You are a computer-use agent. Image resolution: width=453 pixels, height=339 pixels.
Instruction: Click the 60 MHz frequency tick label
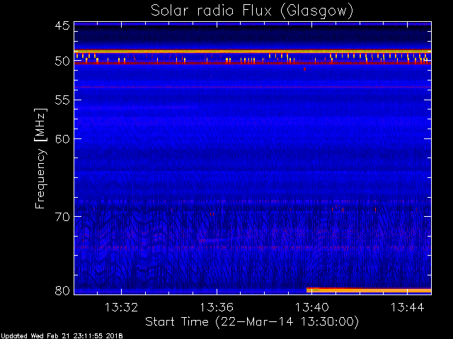[62, 138]
